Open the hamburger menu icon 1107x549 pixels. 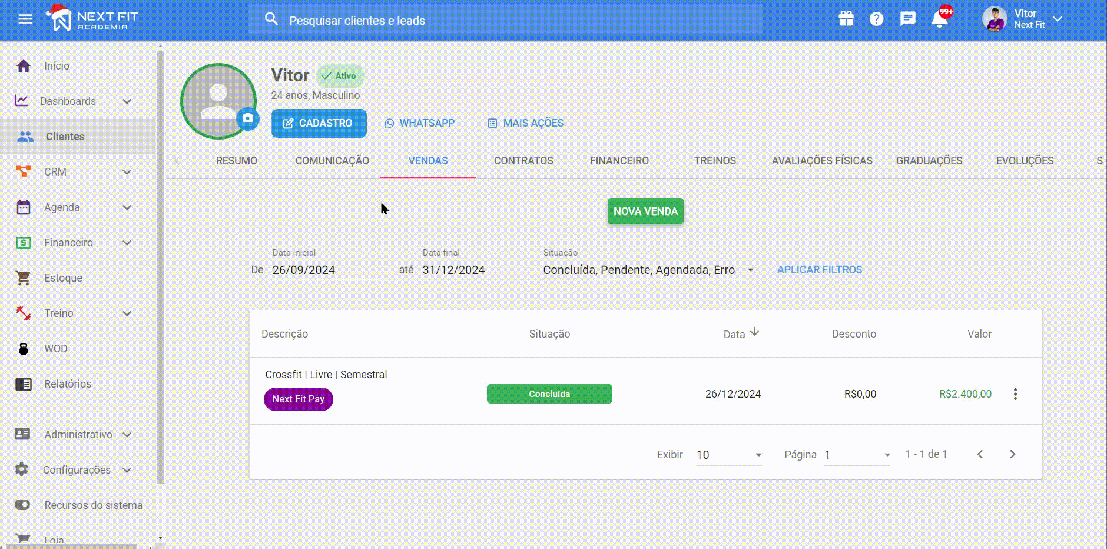(x=25, y=19)
